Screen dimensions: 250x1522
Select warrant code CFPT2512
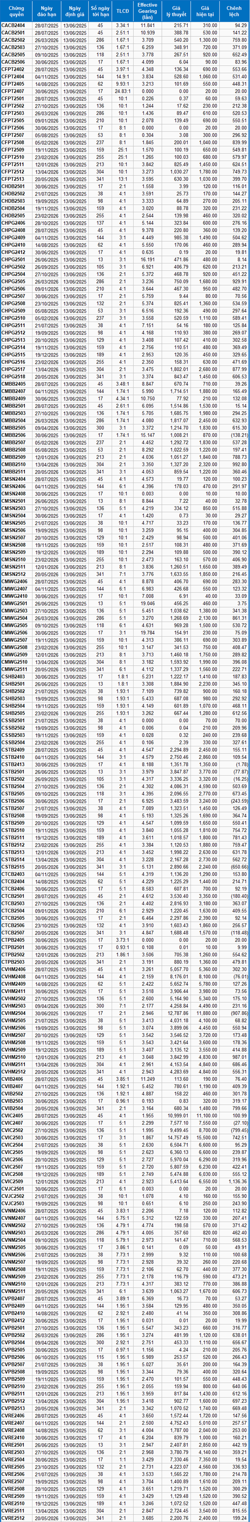pyautogui.click(x=13, y=172)
